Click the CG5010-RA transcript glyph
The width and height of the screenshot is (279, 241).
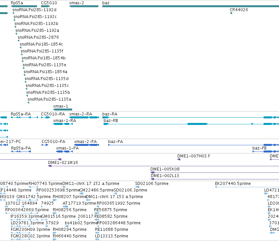pyautogui.click(x=46, y=117)
